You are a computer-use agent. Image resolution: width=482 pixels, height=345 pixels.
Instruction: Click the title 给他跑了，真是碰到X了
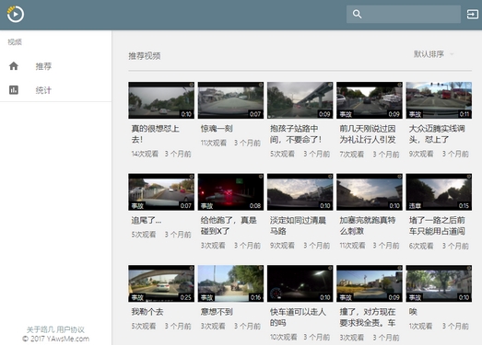click(229, 225)
